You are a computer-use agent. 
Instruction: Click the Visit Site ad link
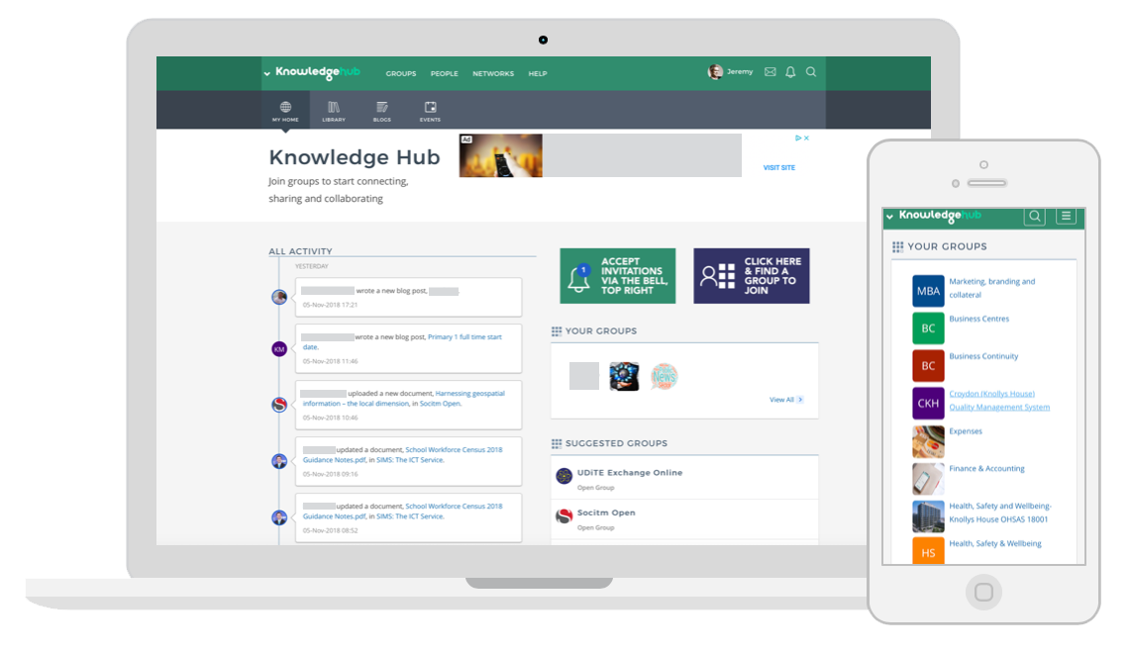tap(779, 168)
